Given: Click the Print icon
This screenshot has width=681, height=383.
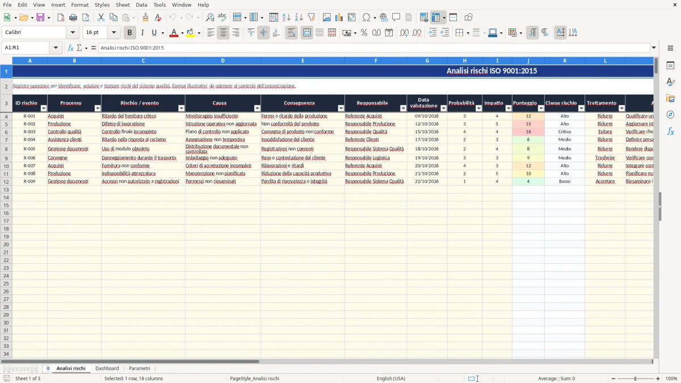Looking at the screenshot, I should click(73, 18).
